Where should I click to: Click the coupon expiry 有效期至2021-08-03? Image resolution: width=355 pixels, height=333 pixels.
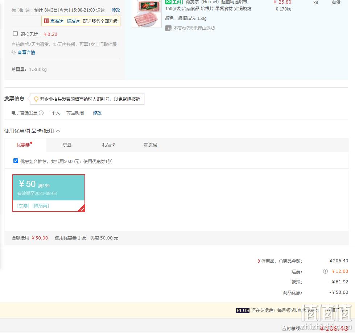click(37, 193)
